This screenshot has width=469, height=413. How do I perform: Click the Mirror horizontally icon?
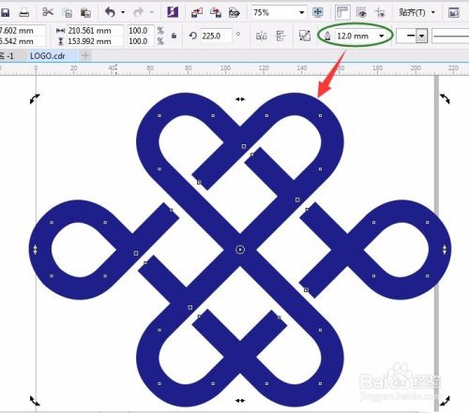261,36
